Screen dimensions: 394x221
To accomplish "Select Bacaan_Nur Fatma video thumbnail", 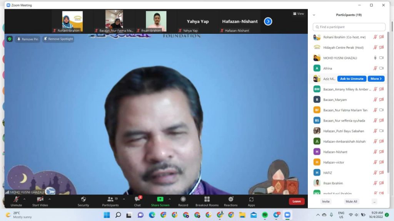I will coord(114,21).
